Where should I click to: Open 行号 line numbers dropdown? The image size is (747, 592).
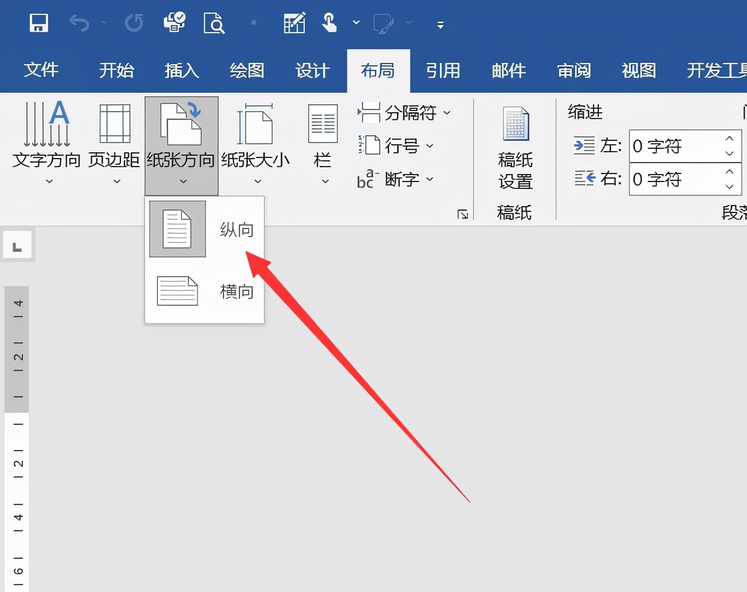(x=395, y=146)
